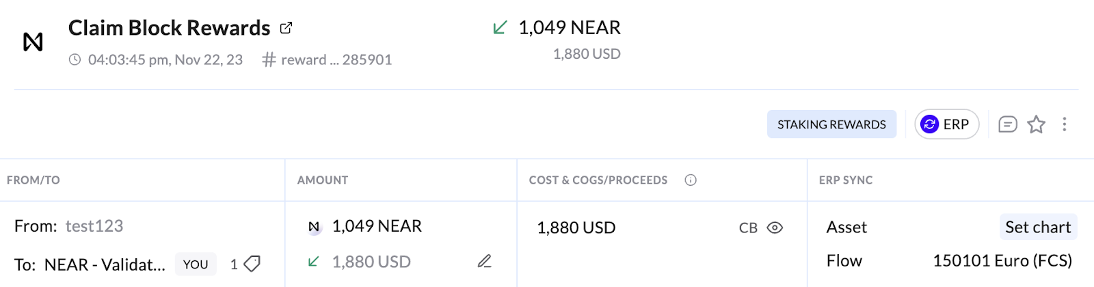The height and width of the screenshot is (287, 1094).
Task: Click the NEAR - Validat... recipient name
Action: (105, 265)
